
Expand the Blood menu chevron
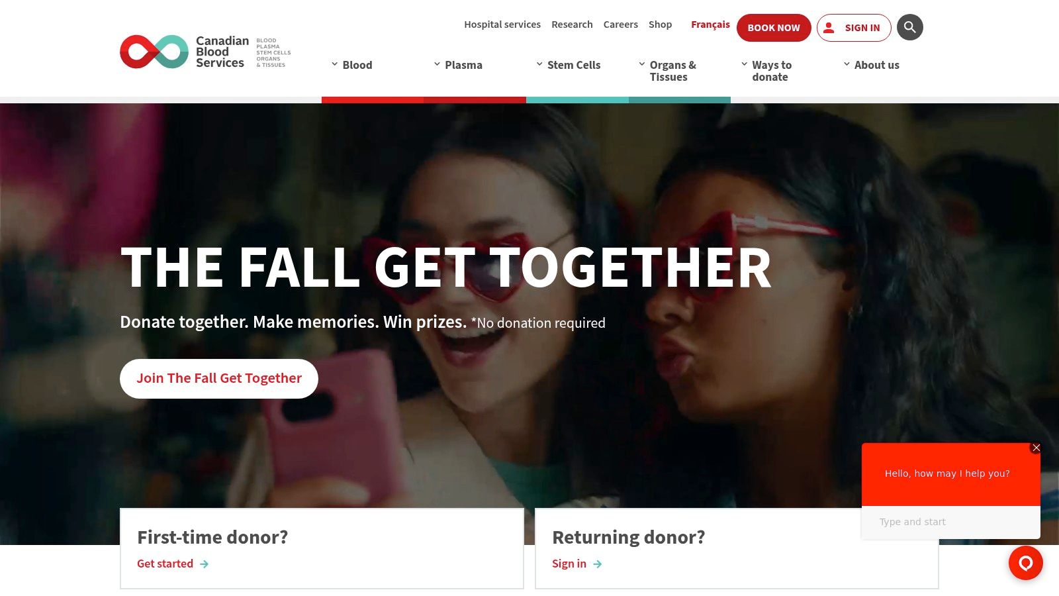[334, 64]
